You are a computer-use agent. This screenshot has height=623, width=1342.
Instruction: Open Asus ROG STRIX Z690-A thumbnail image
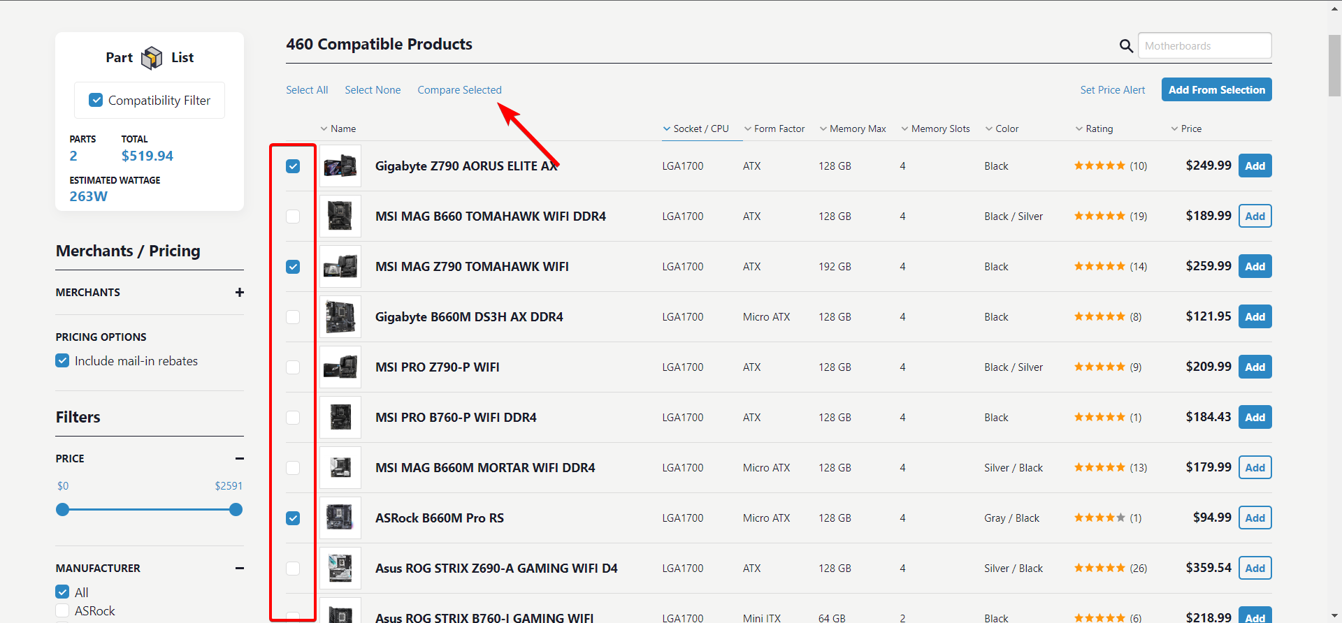click(x=340, y=569)
